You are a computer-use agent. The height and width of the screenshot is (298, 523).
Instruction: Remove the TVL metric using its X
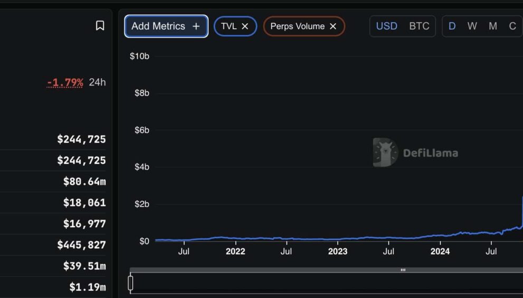click(245, 26)
